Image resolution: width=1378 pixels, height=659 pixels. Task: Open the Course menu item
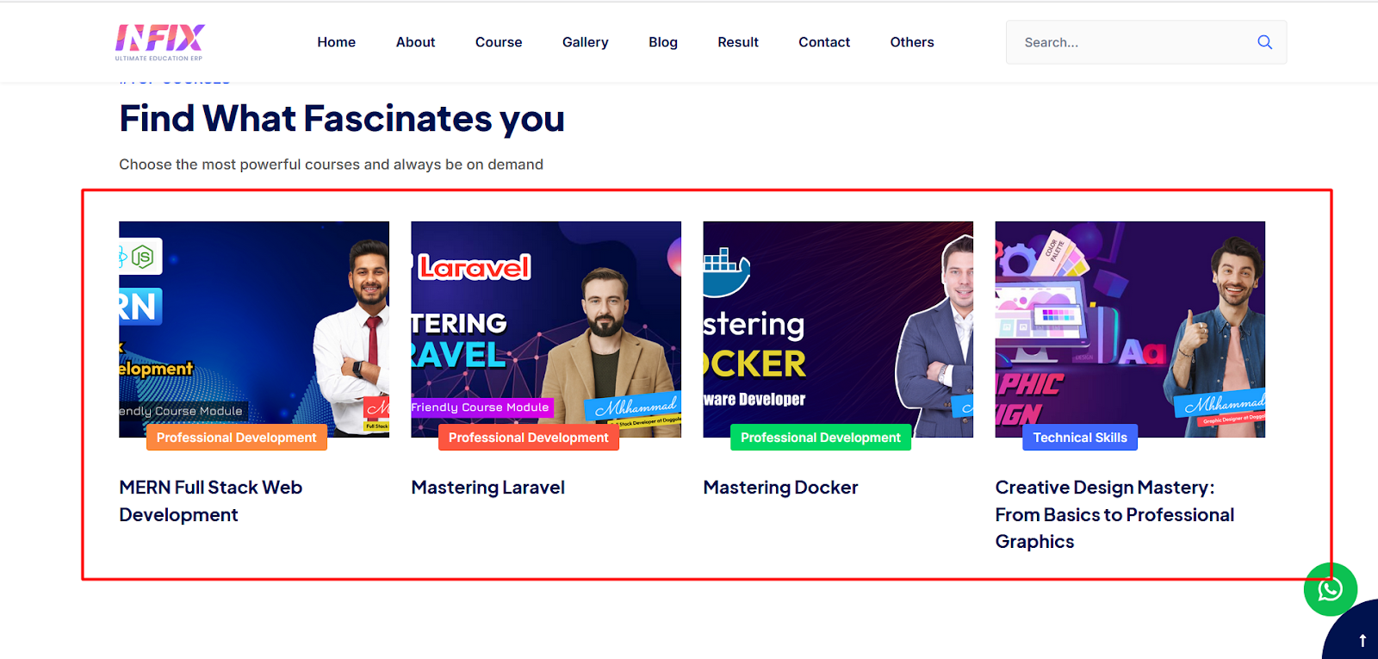[499, 42]
